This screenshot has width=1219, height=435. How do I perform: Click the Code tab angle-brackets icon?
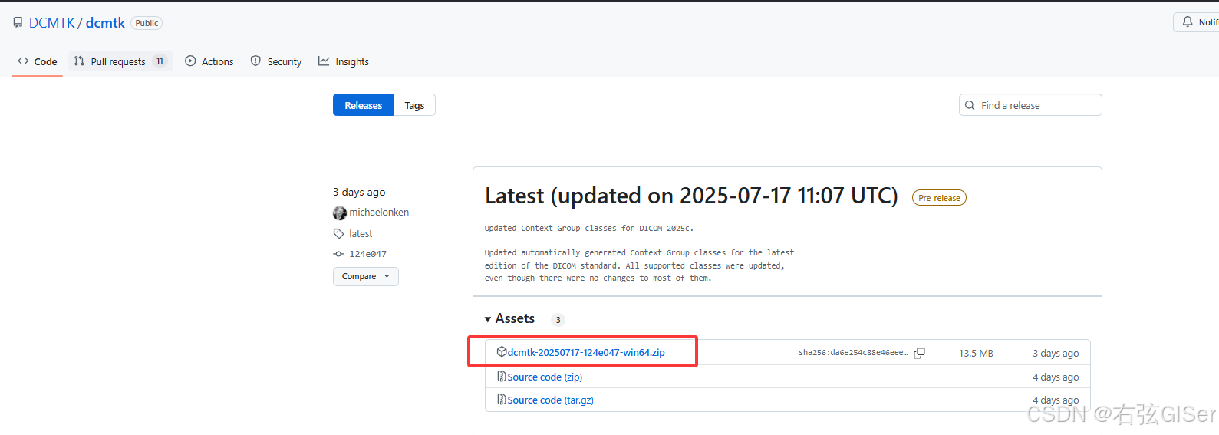pyautogui.click(x=23, y=61)
